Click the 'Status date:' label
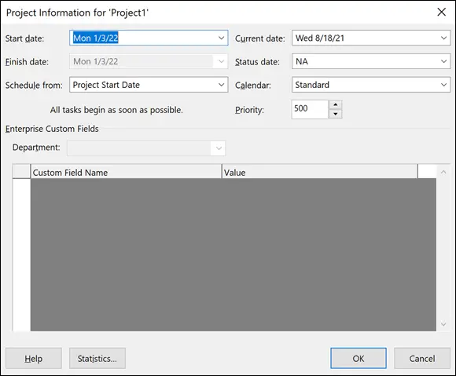 tap(257, 62)
